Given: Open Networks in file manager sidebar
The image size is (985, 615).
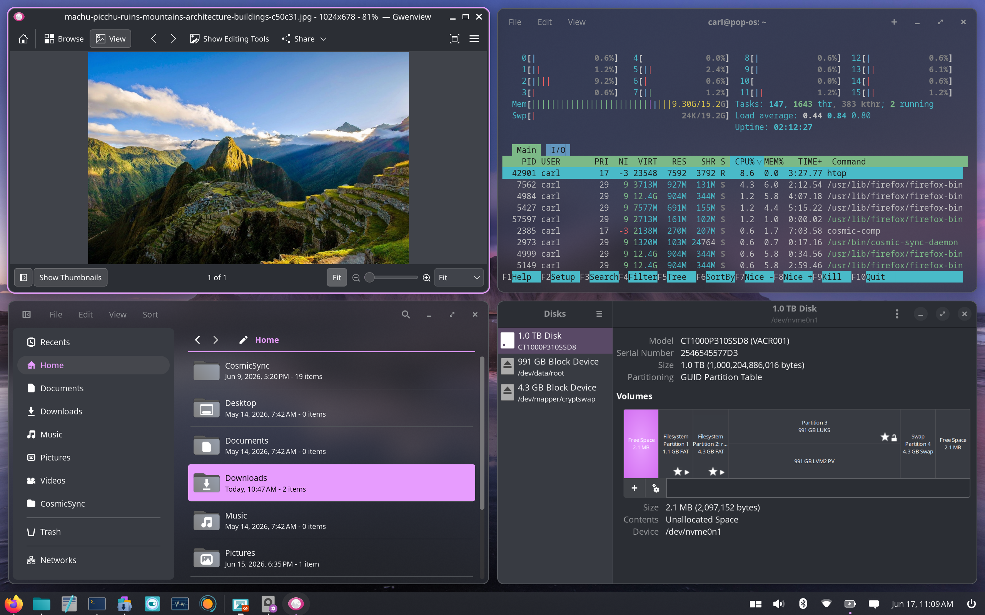Looking at the screenshot, I should 93,560.
